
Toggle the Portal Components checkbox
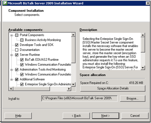pyautogui.click(x=17, y=35)
